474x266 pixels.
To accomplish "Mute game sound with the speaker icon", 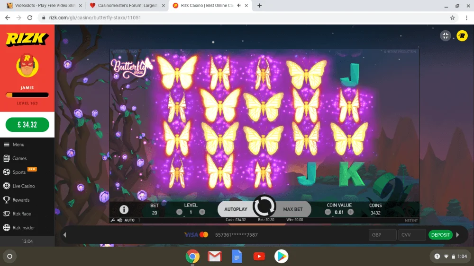I will (x=120, y=220).
